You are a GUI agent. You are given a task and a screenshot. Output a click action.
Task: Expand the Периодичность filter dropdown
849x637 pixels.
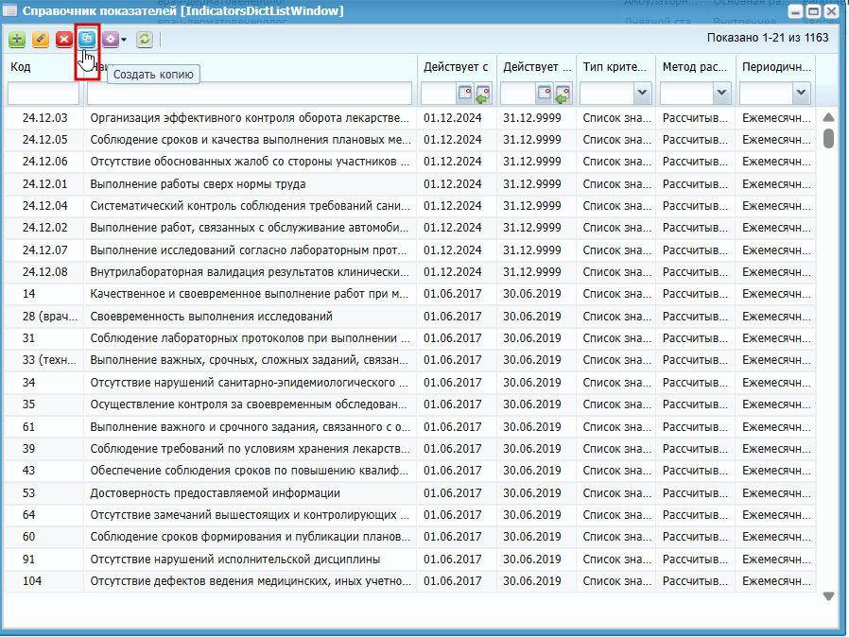click(802, 93)
